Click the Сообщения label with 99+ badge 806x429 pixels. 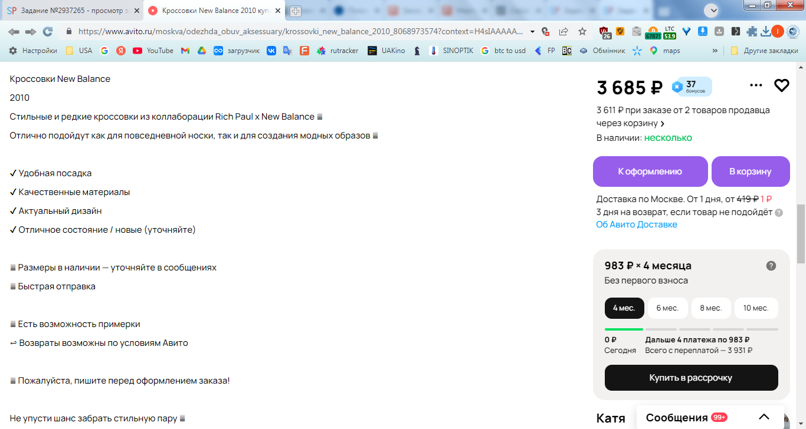click(686, 417)
